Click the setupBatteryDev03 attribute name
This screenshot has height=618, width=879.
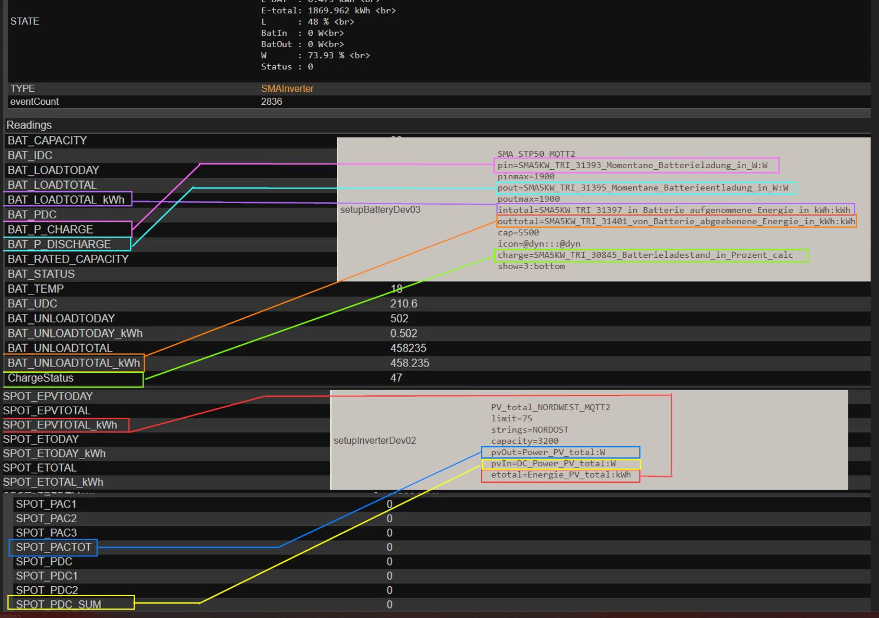(380, 210)
